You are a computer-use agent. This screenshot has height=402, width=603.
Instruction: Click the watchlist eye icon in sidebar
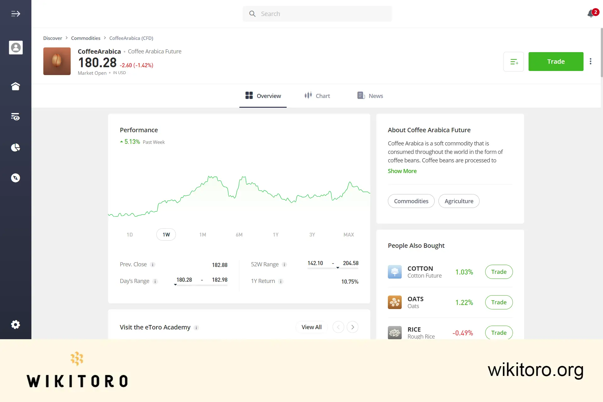pos(16,117)
